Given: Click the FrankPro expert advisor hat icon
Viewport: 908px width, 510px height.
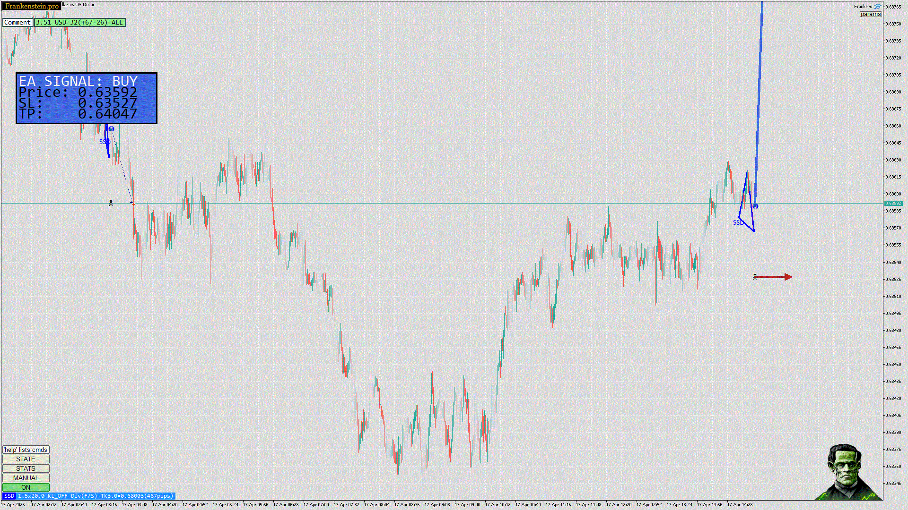Looking at the screenshot, I should pyautogui.click(x=878, y=7).
